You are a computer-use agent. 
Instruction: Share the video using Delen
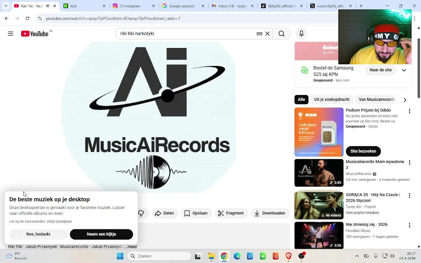click(x=164, y=213)
